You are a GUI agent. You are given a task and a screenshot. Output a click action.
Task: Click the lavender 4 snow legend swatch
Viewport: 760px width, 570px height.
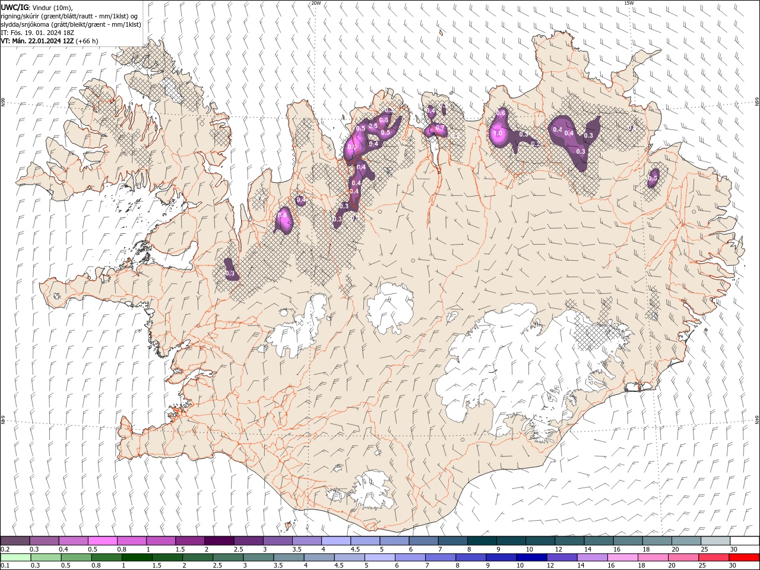click(x=335, y=541)
